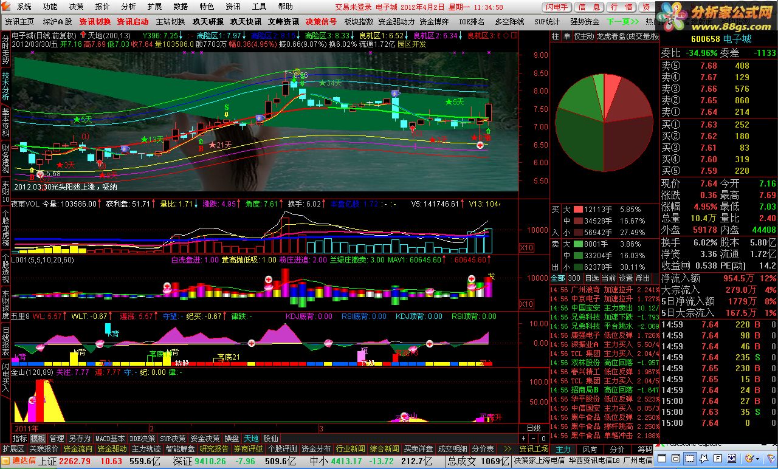Open the 分析 menu

pyautogui.click(x=129, y=7)
